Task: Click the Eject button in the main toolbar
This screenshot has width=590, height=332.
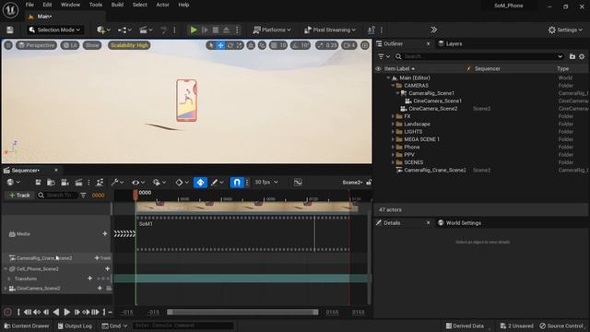Action: coord(227,30)
